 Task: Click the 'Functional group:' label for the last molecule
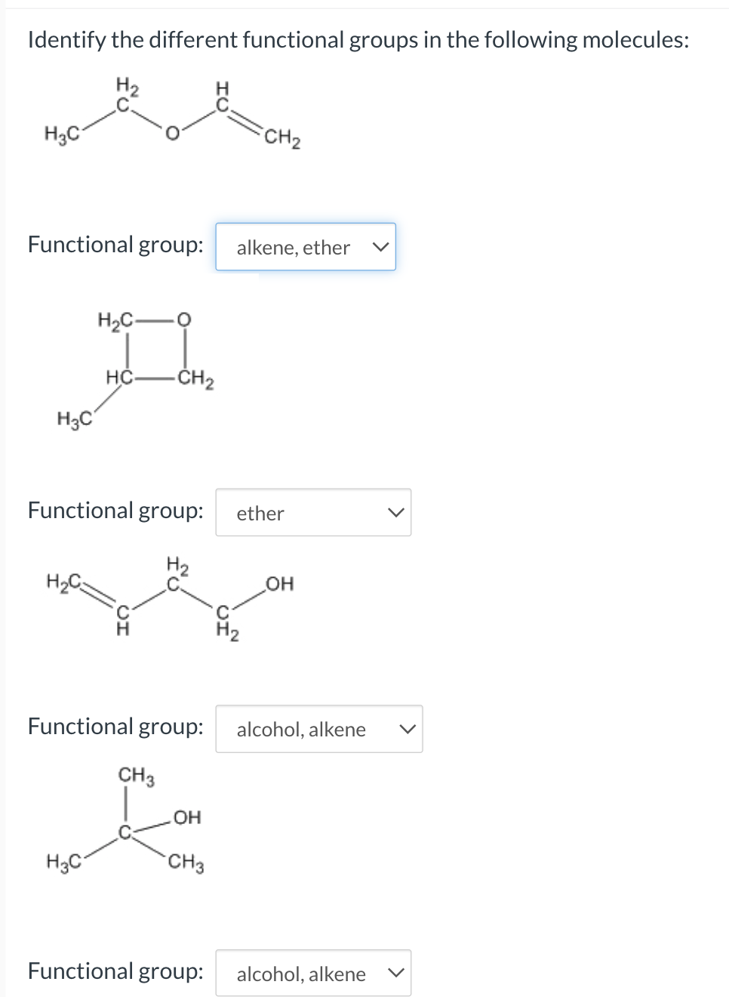point(115,971)
